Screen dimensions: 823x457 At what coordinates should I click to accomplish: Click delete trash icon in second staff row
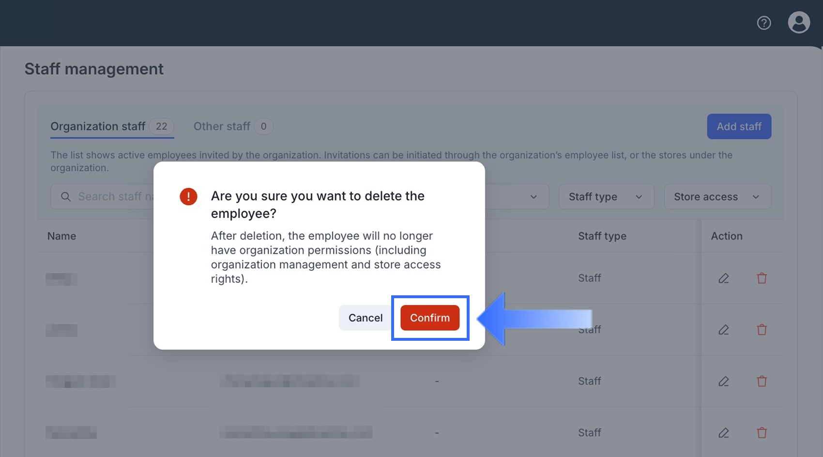(x=762, y=330)
